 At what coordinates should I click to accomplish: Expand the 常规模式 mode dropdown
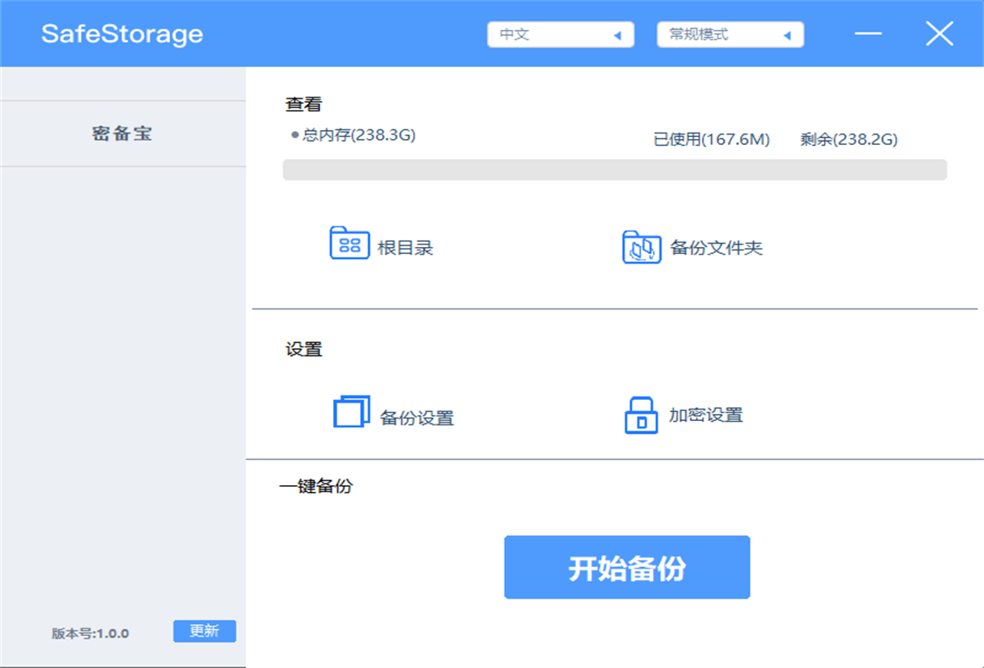(x=730, y=34)
